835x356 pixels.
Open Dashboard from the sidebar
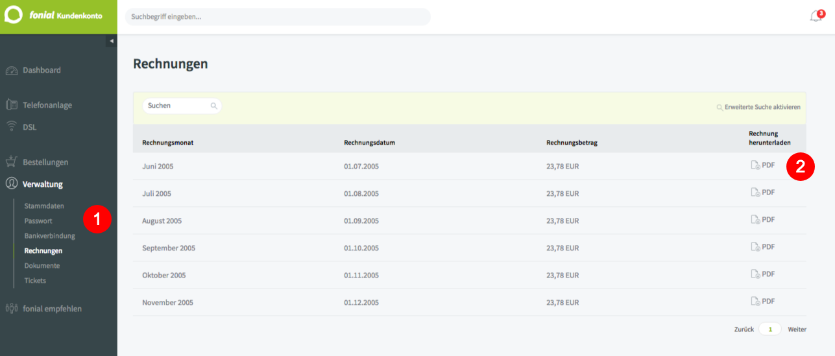(x=33, y=70)
